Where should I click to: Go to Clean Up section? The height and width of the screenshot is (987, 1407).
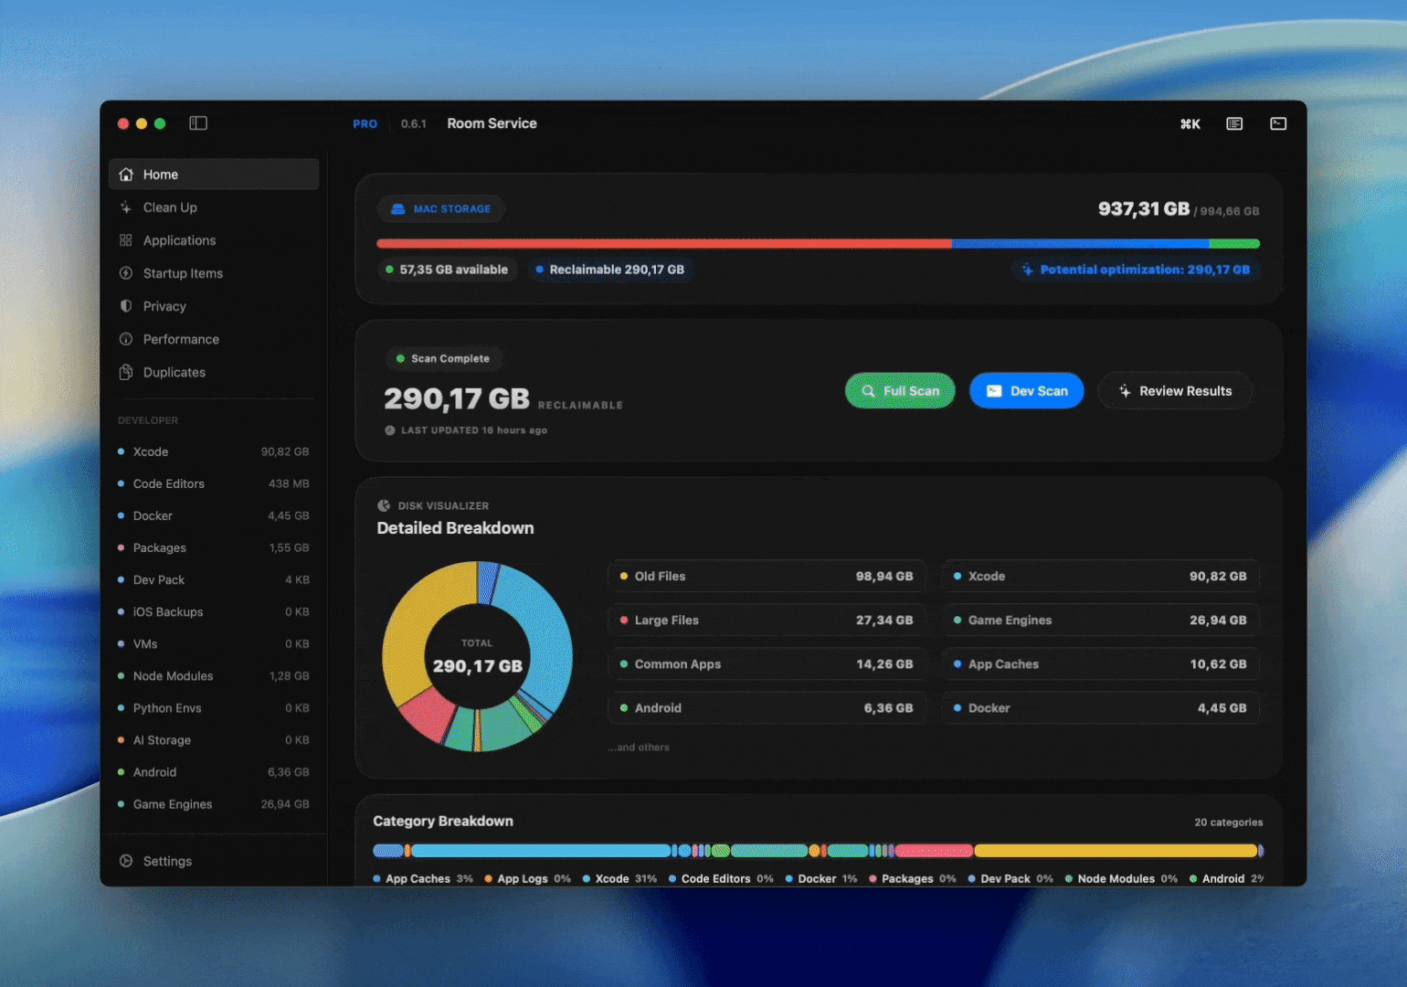[x=214, y=207]
